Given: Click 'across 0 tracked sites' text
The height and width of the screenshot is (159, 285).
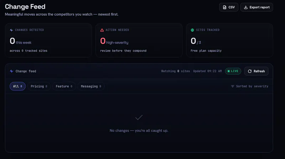Looking at the screenshot, I should (28, 51).
